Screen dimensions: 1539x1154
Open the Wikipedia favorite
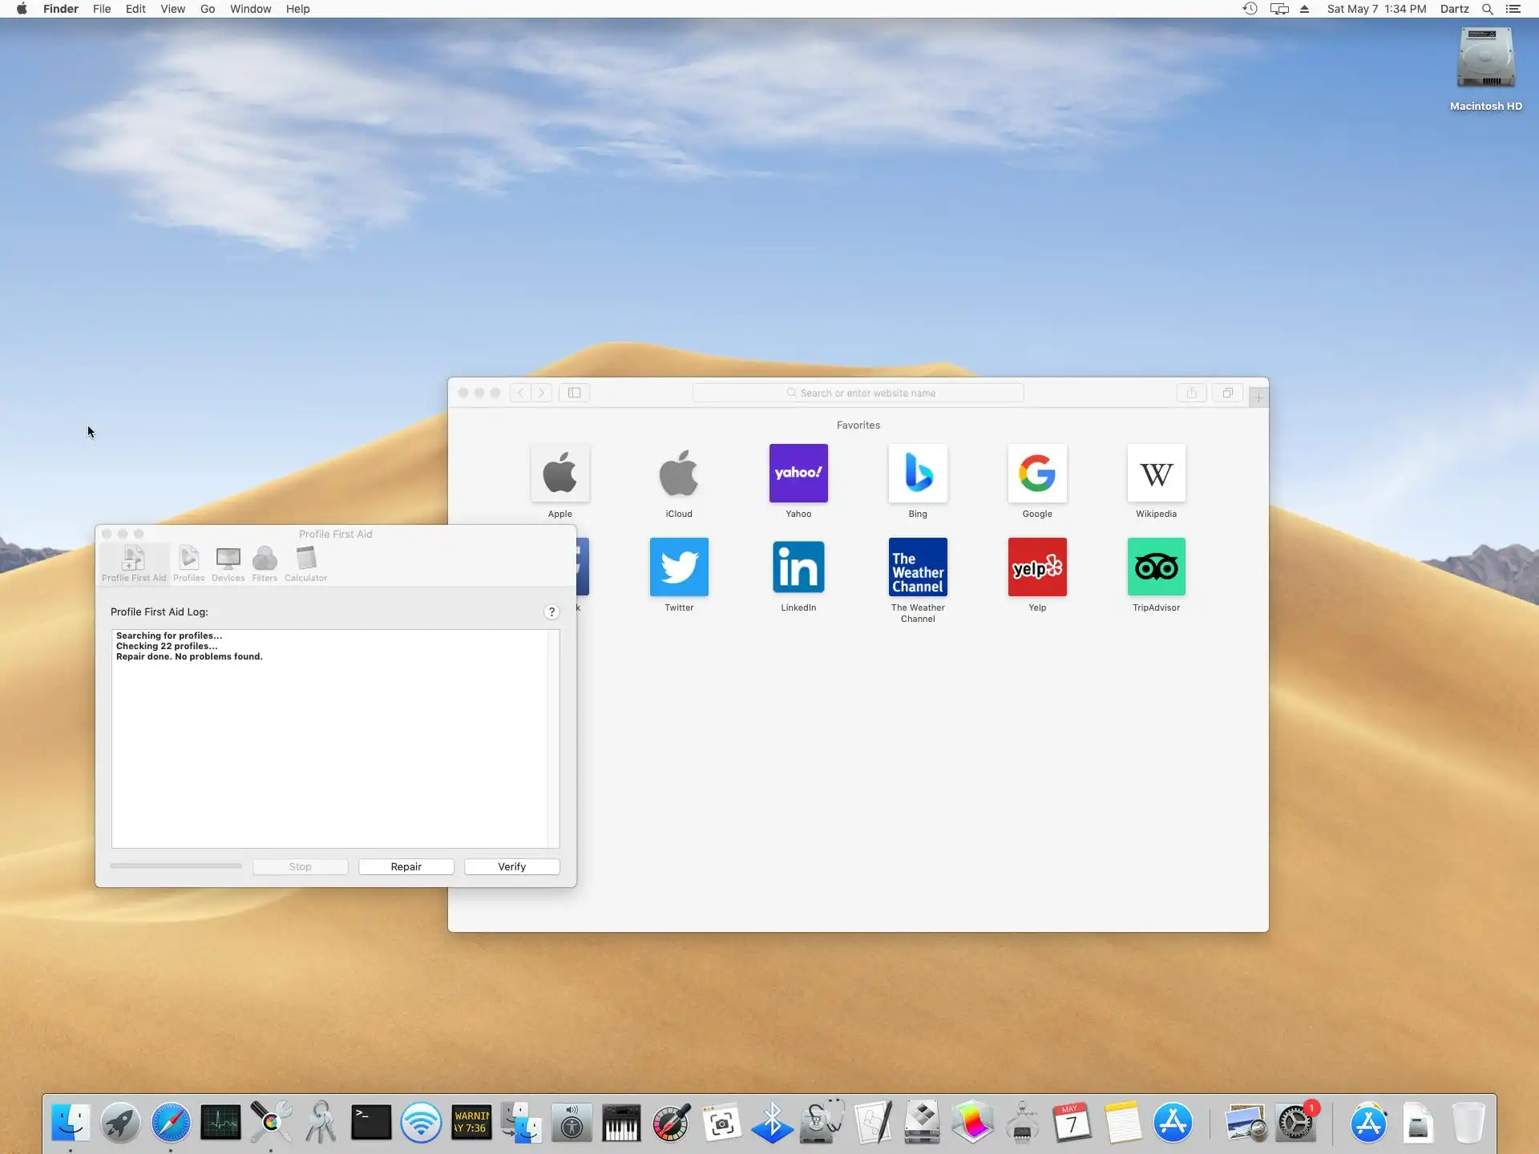tap(1155, 474)
